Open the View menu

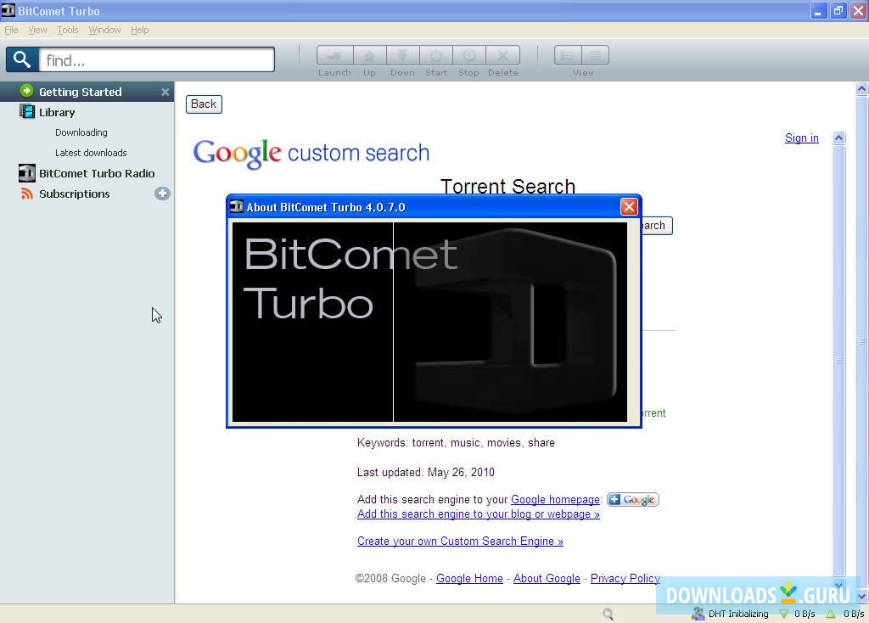[x=37, y=30]
